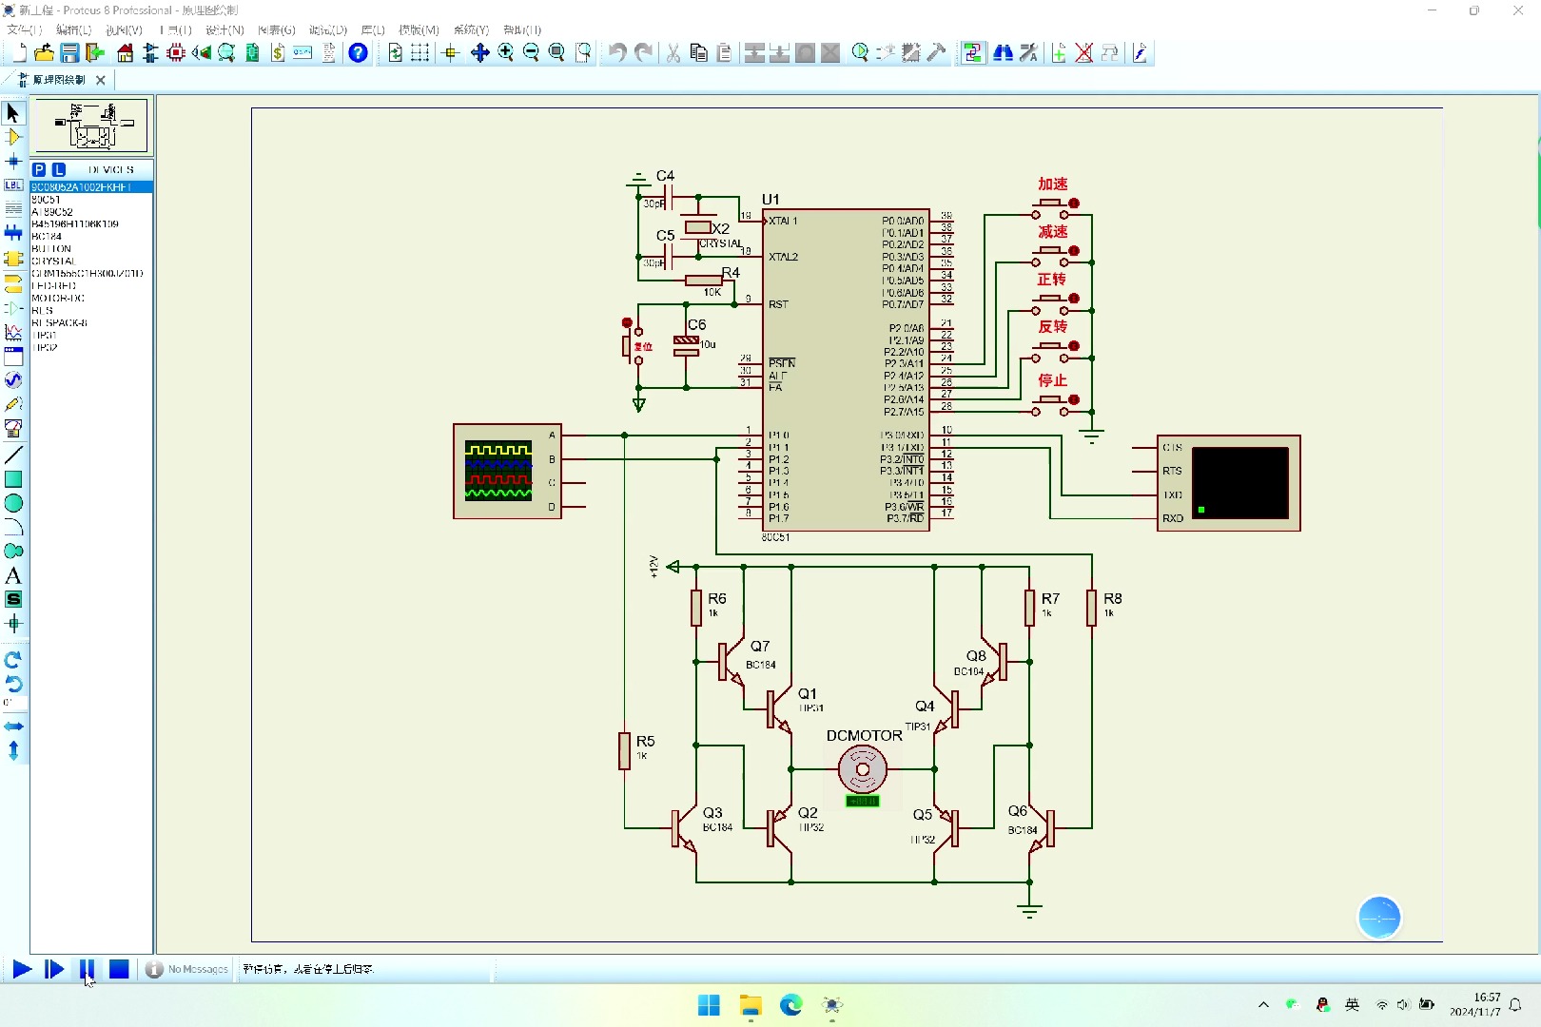Stop the simulation with Stop button
Image resolution: width=1541 pixels, height=1027 pixels.
(119, 969)
